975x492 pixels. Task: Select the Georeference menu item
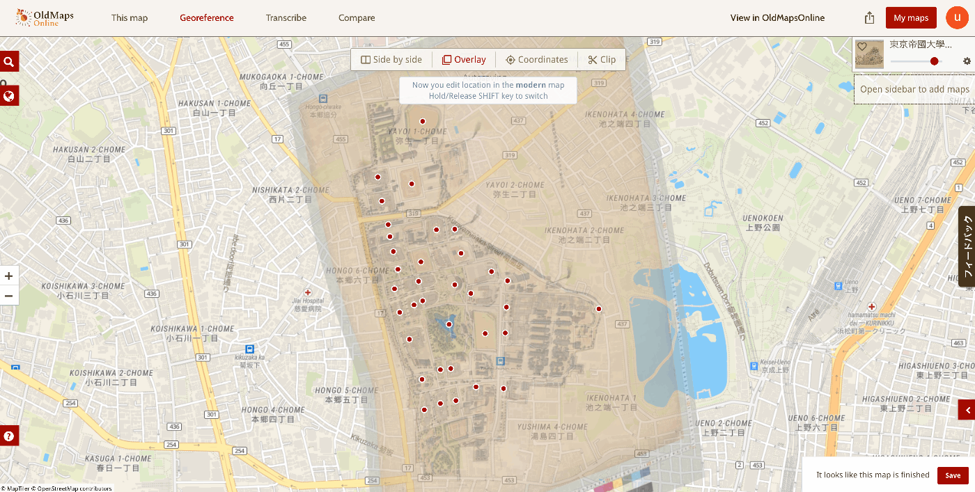click(x=207, y=18)
